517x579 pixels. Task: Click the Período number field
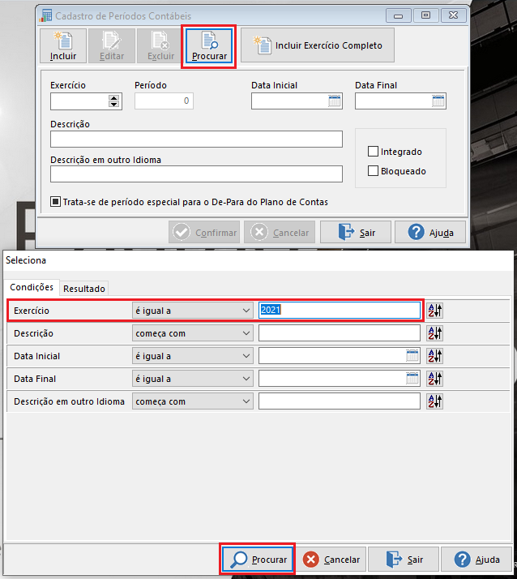(164, 101)
